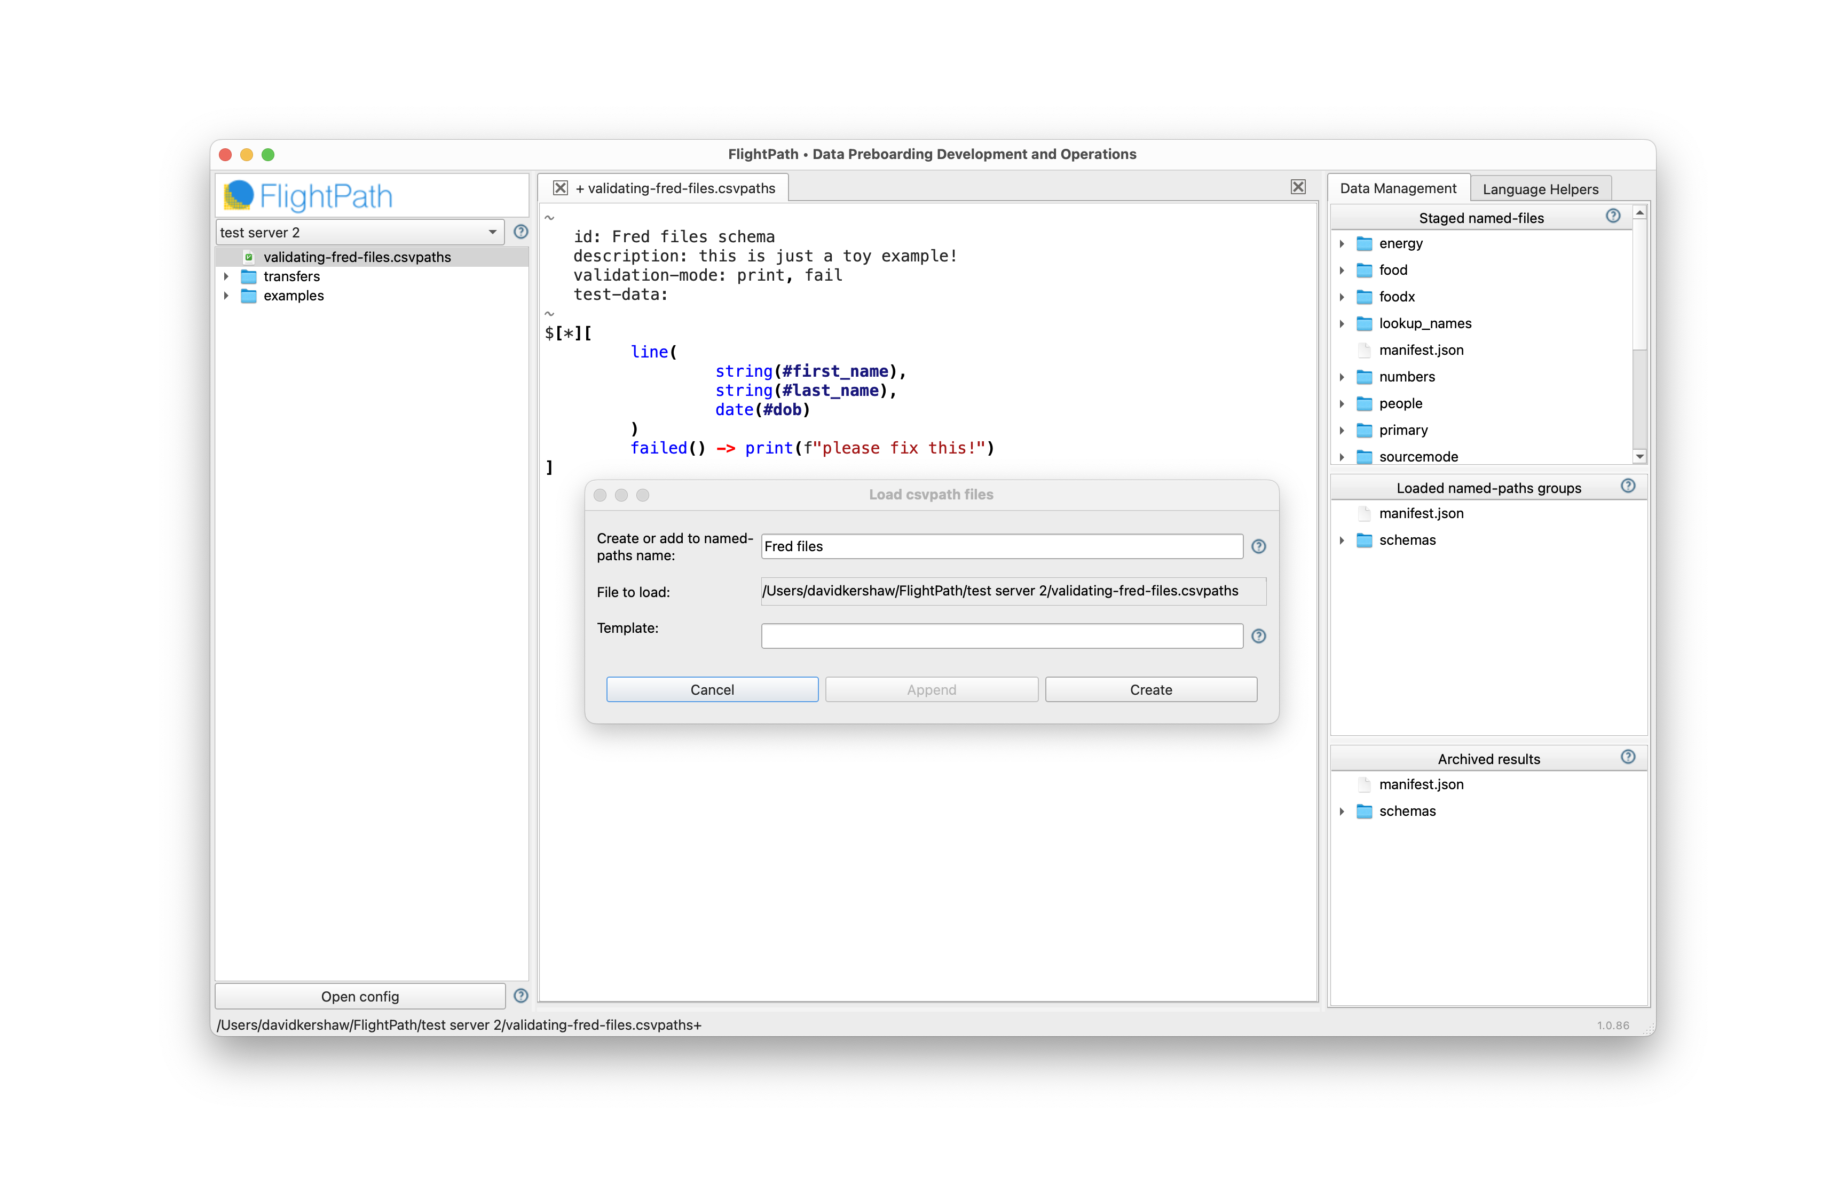
Task: Click help icon in Archived results header
Action: (x=1627, y=757)
